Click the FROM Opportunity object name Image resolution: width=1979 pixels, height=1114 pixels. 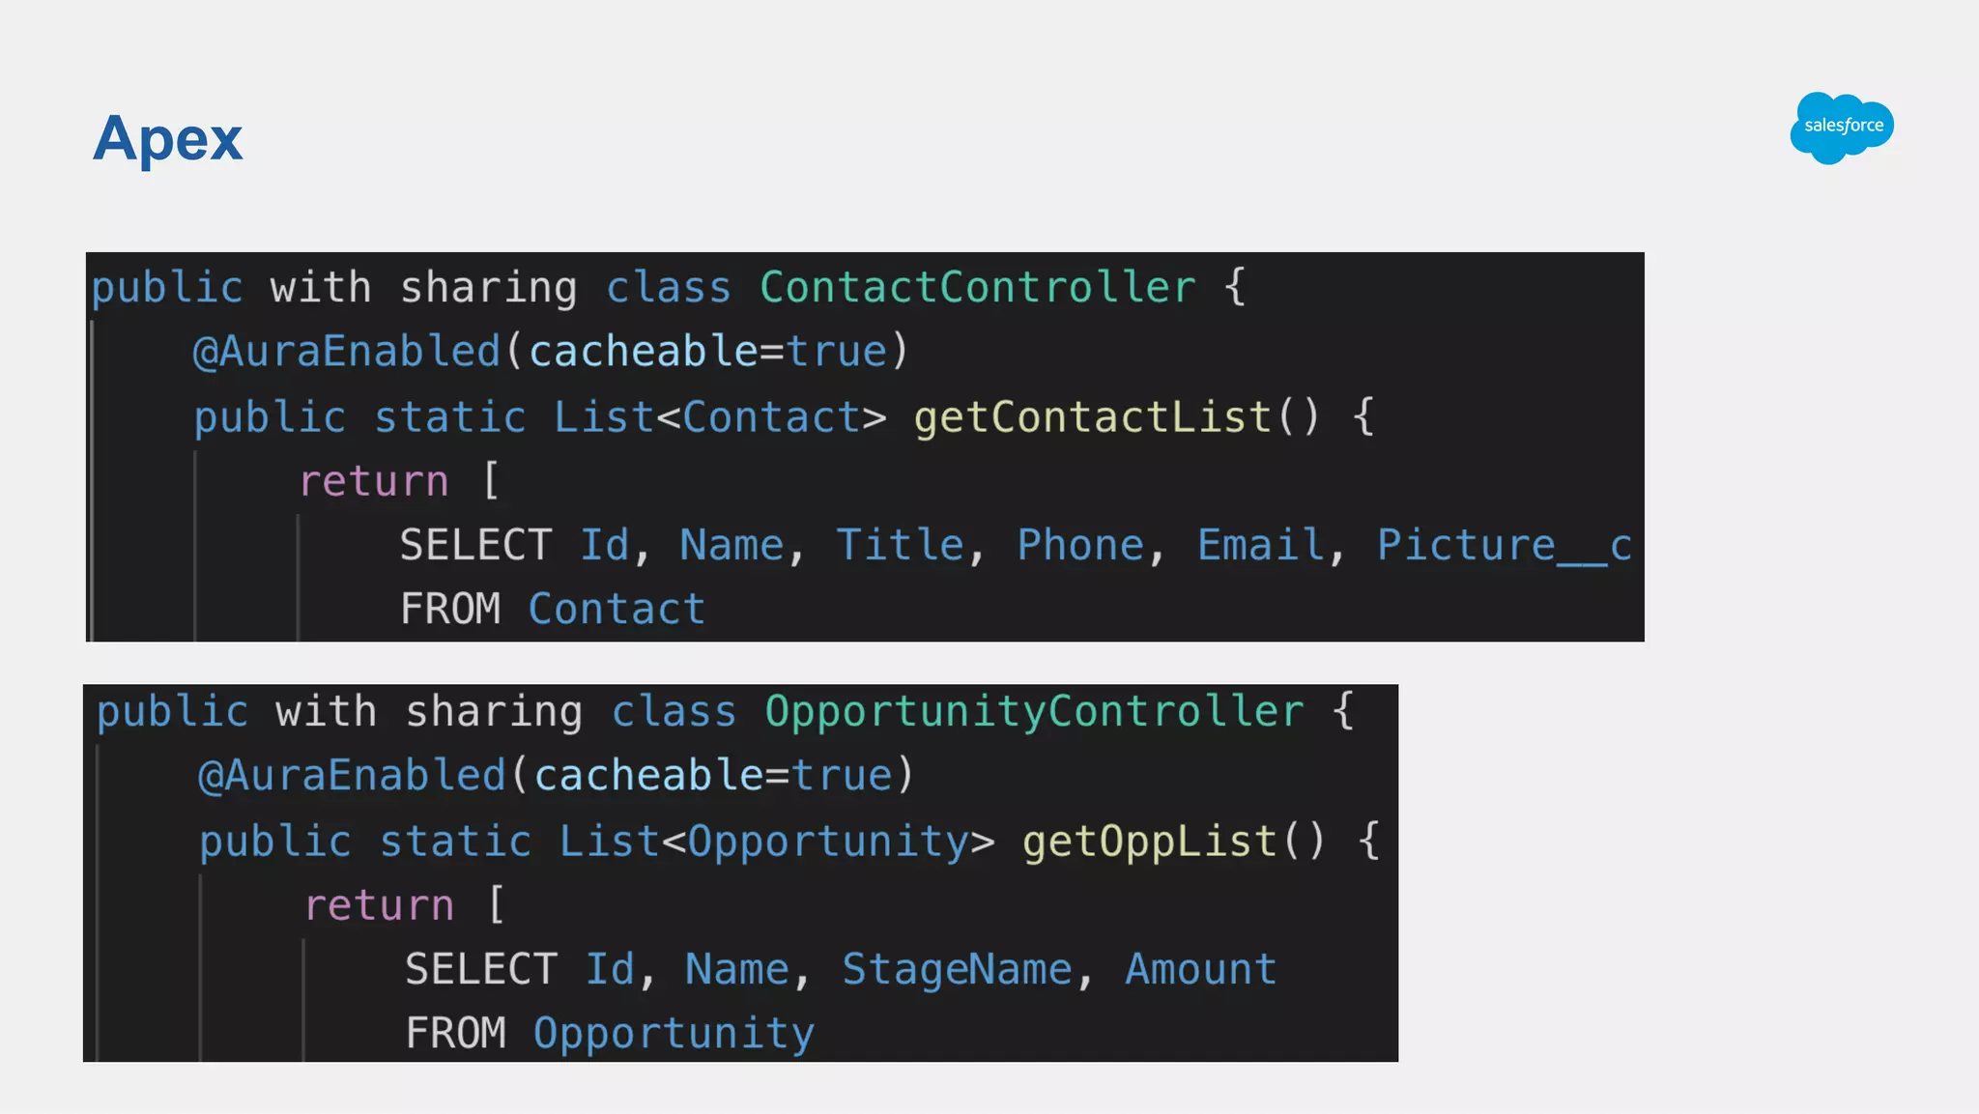point(674,1034)
